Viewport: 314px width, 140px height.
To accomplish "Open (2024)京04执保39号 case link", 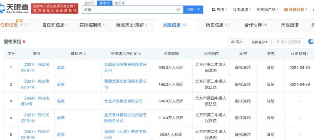I will [36, 101].
